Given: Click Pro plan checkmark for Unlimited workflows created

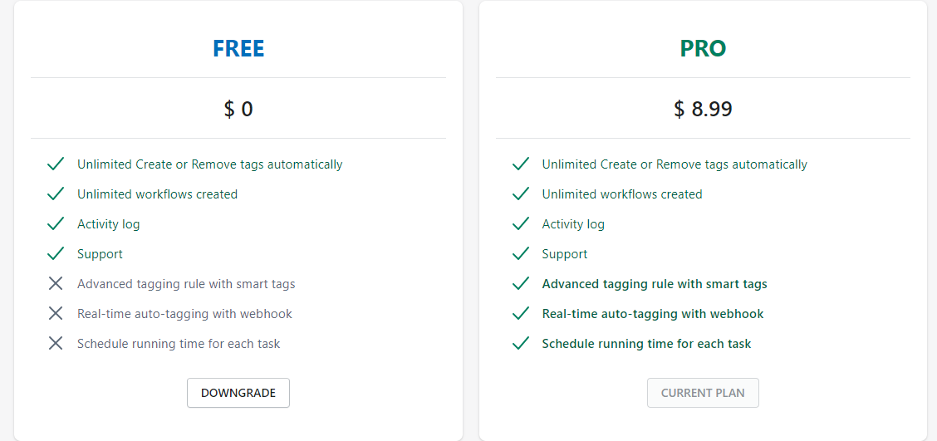Looking at the screenshot, I should (x=521, y=194).
